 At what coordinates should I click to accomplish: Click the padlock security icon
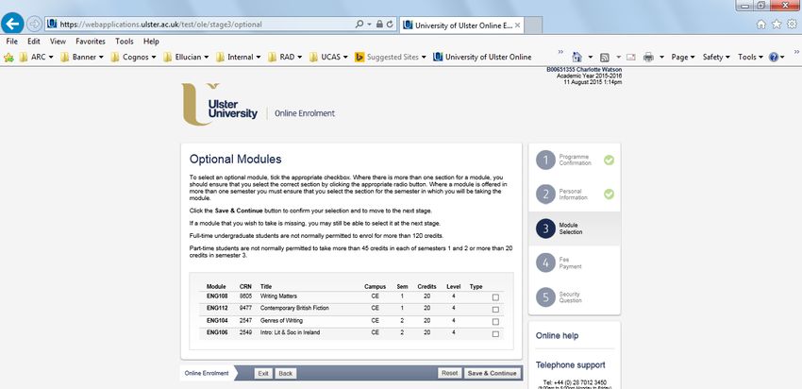[379, 24]
